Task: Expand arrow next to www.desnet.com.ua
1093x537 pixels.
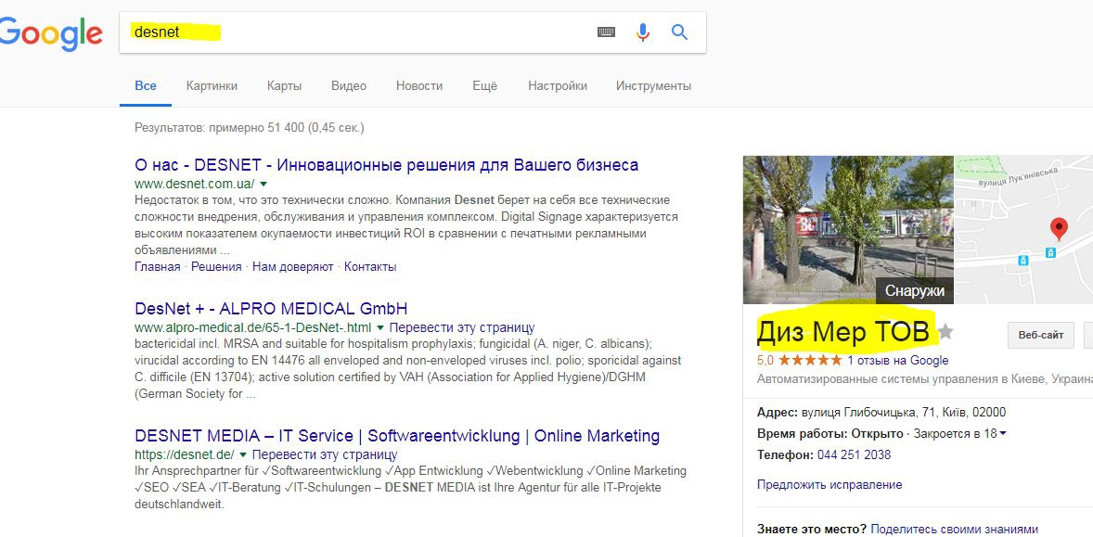Action: pyautogui.click(x=263, y=185)
